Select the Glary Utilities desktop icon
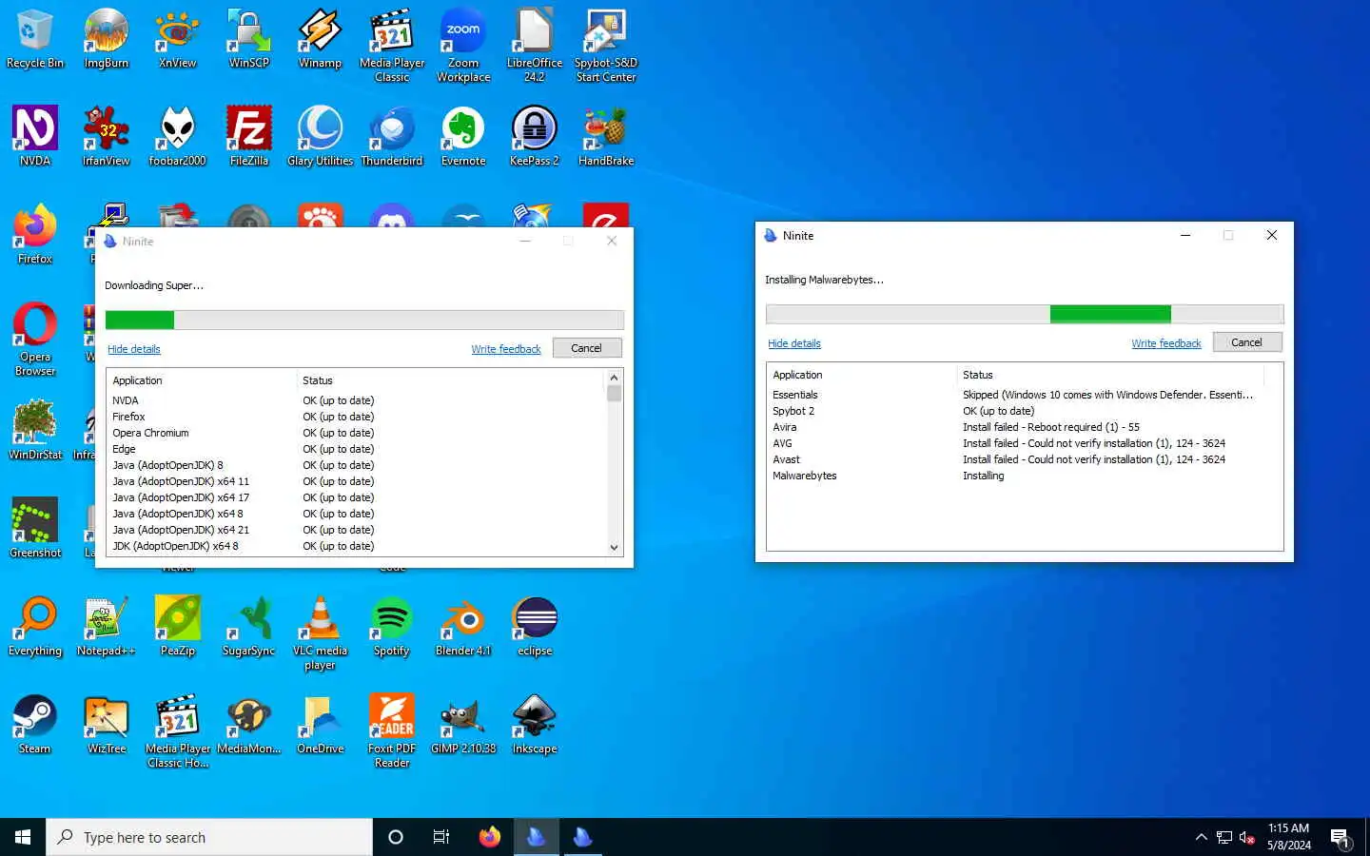The height and width of the screenshot is (856, 1370). pos(320,136)
